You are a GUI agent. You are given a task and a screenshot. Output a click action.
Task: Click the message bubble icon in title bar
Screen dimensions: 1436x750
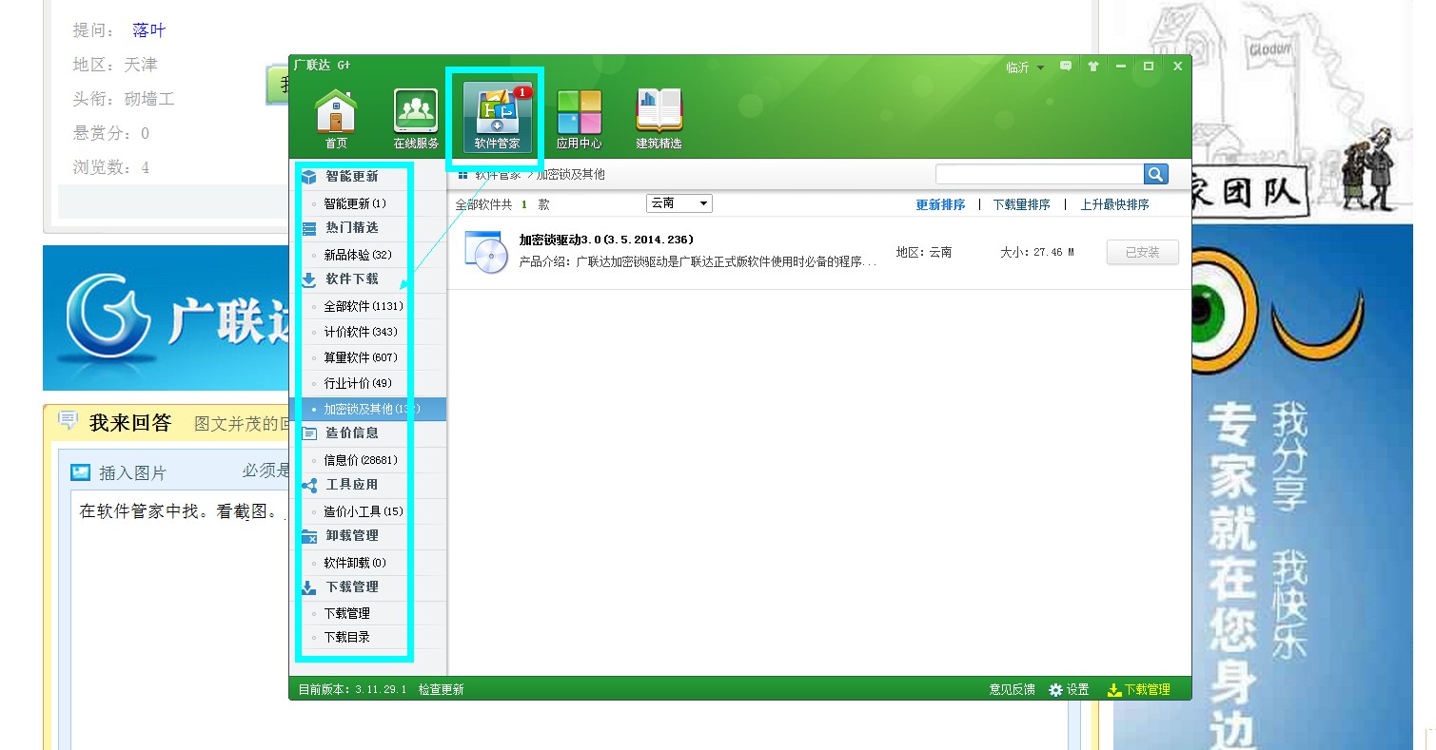pyautogui.click(x=1066, y=67)
